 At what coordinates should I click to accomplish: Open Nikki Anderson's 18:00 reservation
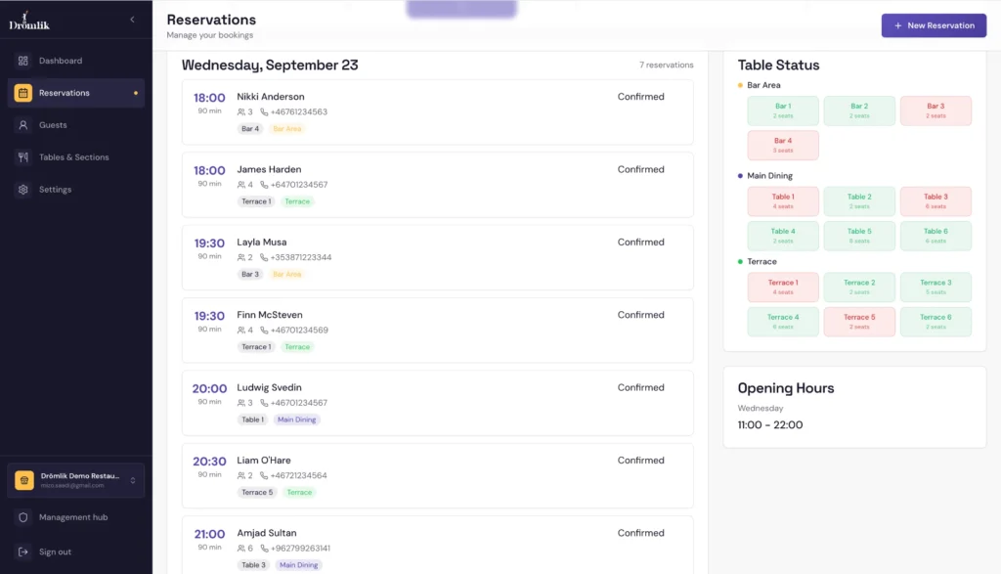[x=437, y=112]
